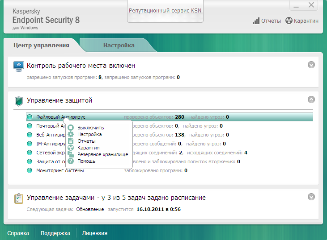327x240 pixels.
Task: Toggle status indicator of Файловый Антивирус
Action: click(30, 117)
